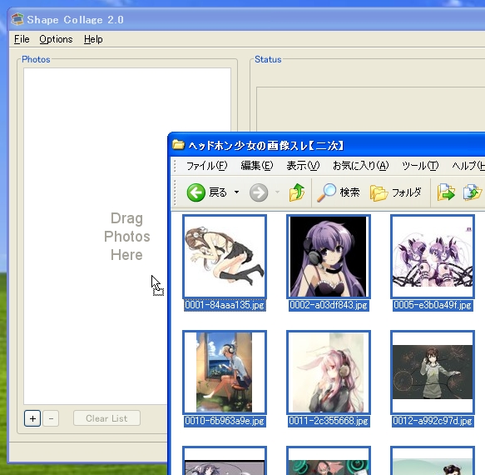Select thumbnail 0002-a03df843.jpg
Viewport: 485px width, 475px height.
coord(329,257)
